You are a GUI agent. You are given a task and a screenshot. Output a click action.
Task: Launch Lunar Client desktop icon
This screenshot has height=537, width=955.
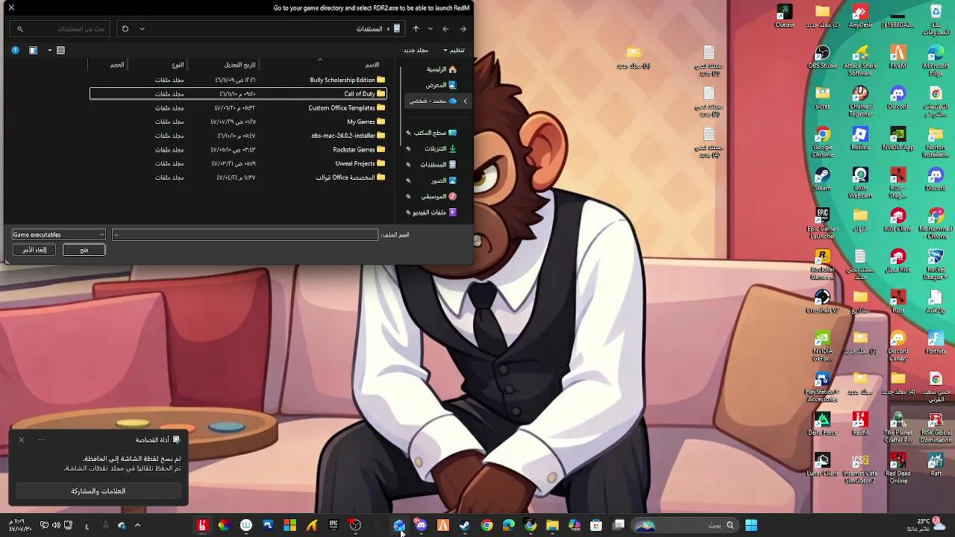(x=823, y=464)
